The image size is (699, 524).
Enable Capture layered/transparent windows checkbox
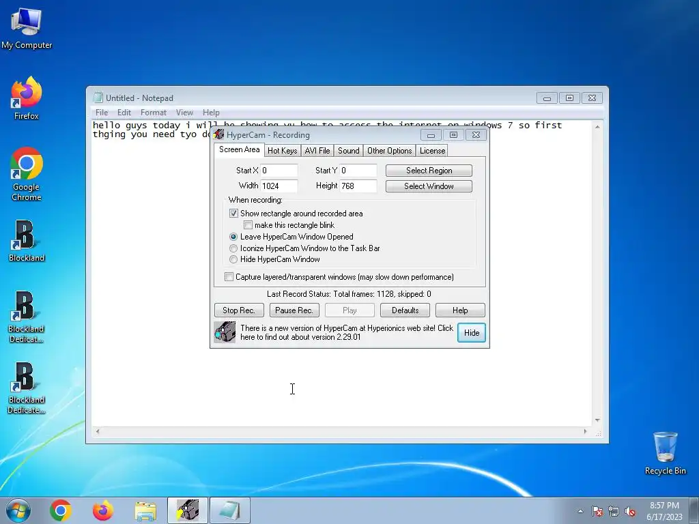(x=229, y=277)
